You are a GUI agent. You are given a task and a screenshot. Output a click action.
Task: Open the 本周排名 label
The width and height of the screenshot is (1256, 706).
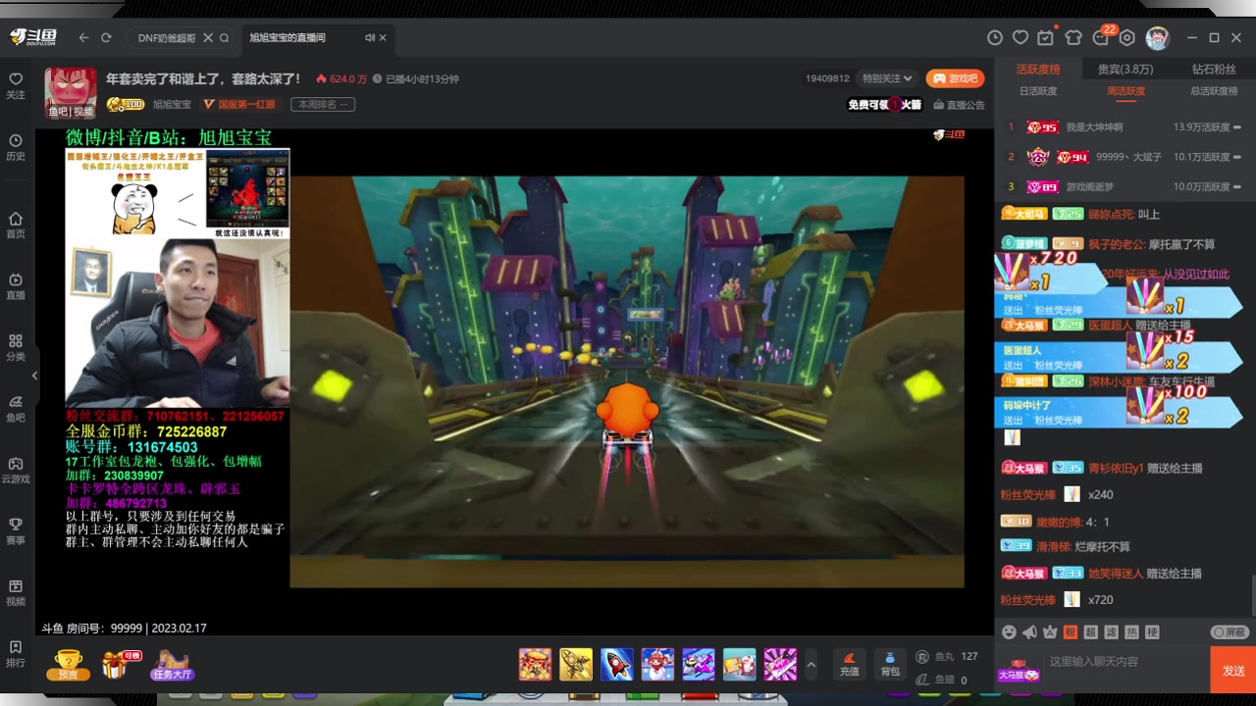323,104
